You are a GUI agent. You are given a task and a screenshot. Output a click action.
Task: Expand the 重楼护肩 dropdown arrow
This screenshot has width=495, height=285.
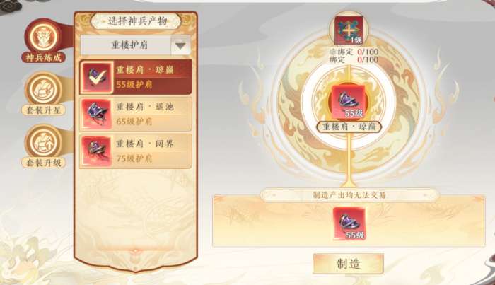pos(180,46)
